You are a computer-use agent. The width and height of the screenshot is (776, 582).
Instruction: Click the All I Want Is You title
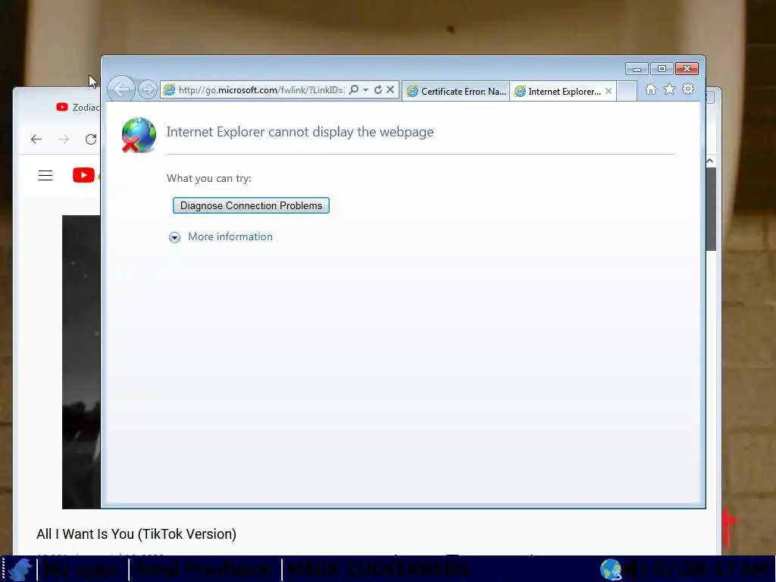[x=136, y=534]
